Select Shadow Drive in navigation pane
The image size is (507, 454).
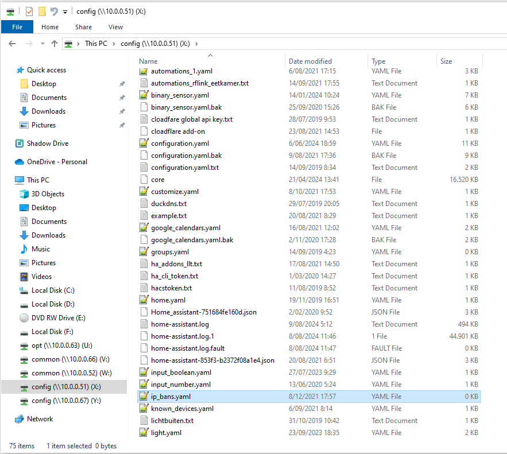coord(48,143)
